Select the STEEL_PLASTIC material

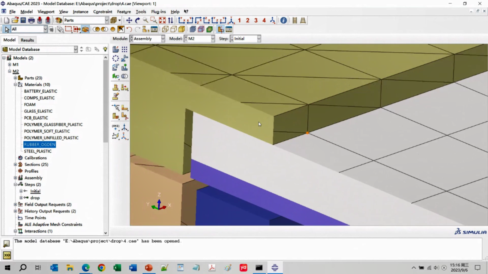(38, 151)
